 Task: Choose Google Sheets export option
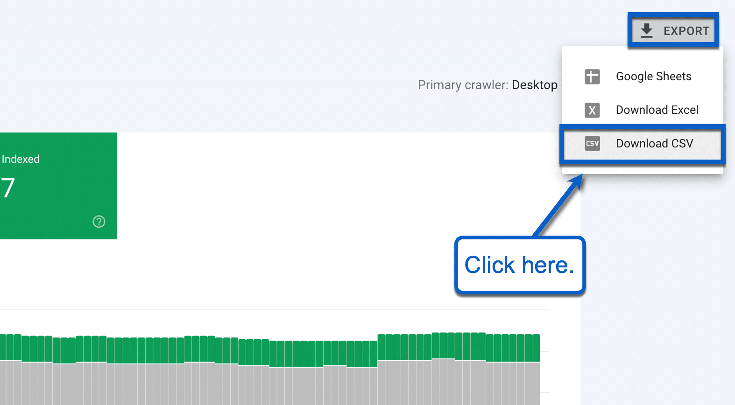[x=643, y=77]
